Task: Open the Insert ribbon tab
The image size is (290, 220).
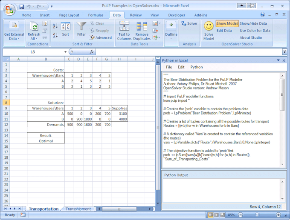Action: pos(45,15)
